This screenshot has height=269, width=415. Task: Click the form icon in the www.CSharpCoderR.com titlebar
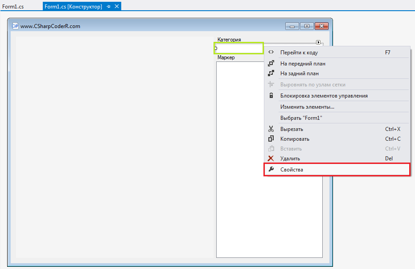pos(15,26)
